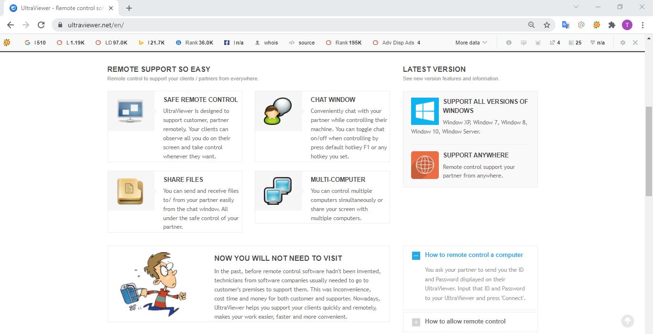The width and height of the screenshot is (653, 334).
Task: Click the padlock site info icon
Action: pos(60,25)
